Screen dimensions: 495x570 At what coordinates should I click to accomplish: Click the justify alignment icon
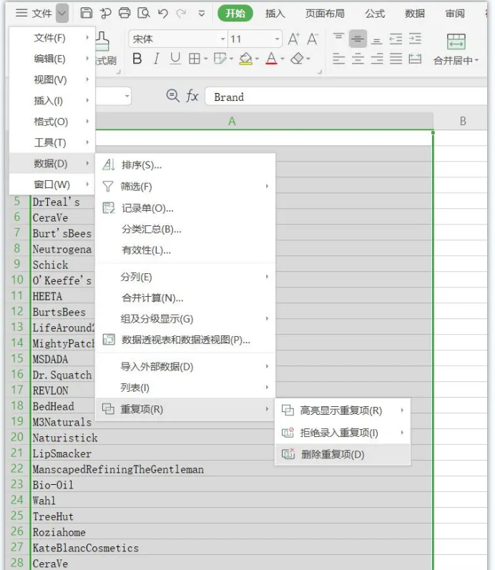click(396, 59)
